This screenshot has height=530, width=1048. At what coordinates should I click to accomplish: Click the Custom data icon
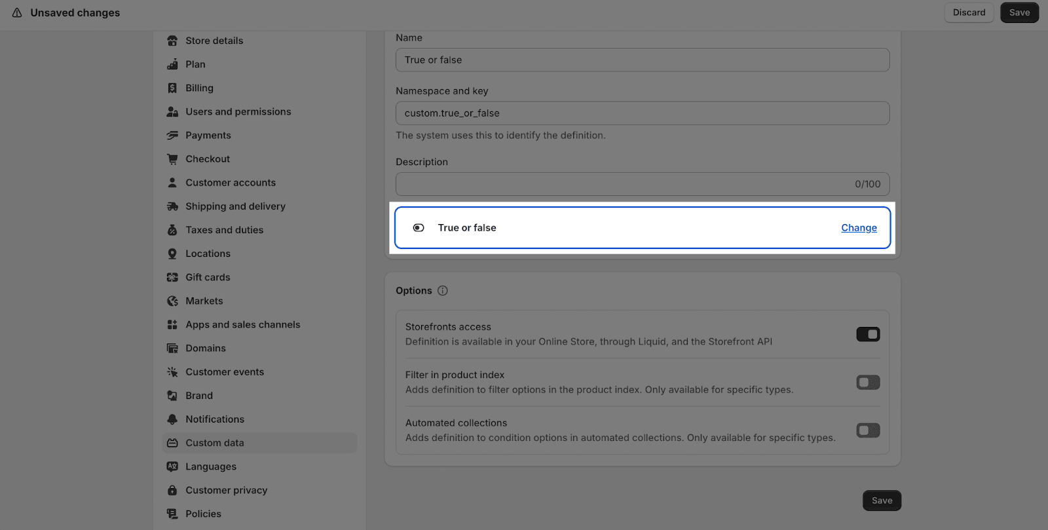(x=172, y=443)
